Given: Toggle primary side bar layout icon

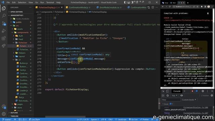Looking at the screenshot, I should 125,2.
